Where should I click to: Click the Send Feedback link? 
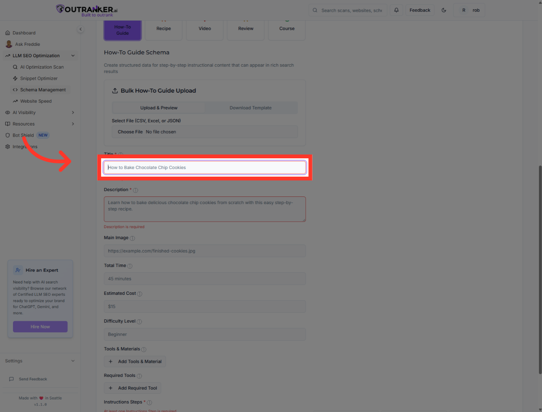click(x=33, y=379)
